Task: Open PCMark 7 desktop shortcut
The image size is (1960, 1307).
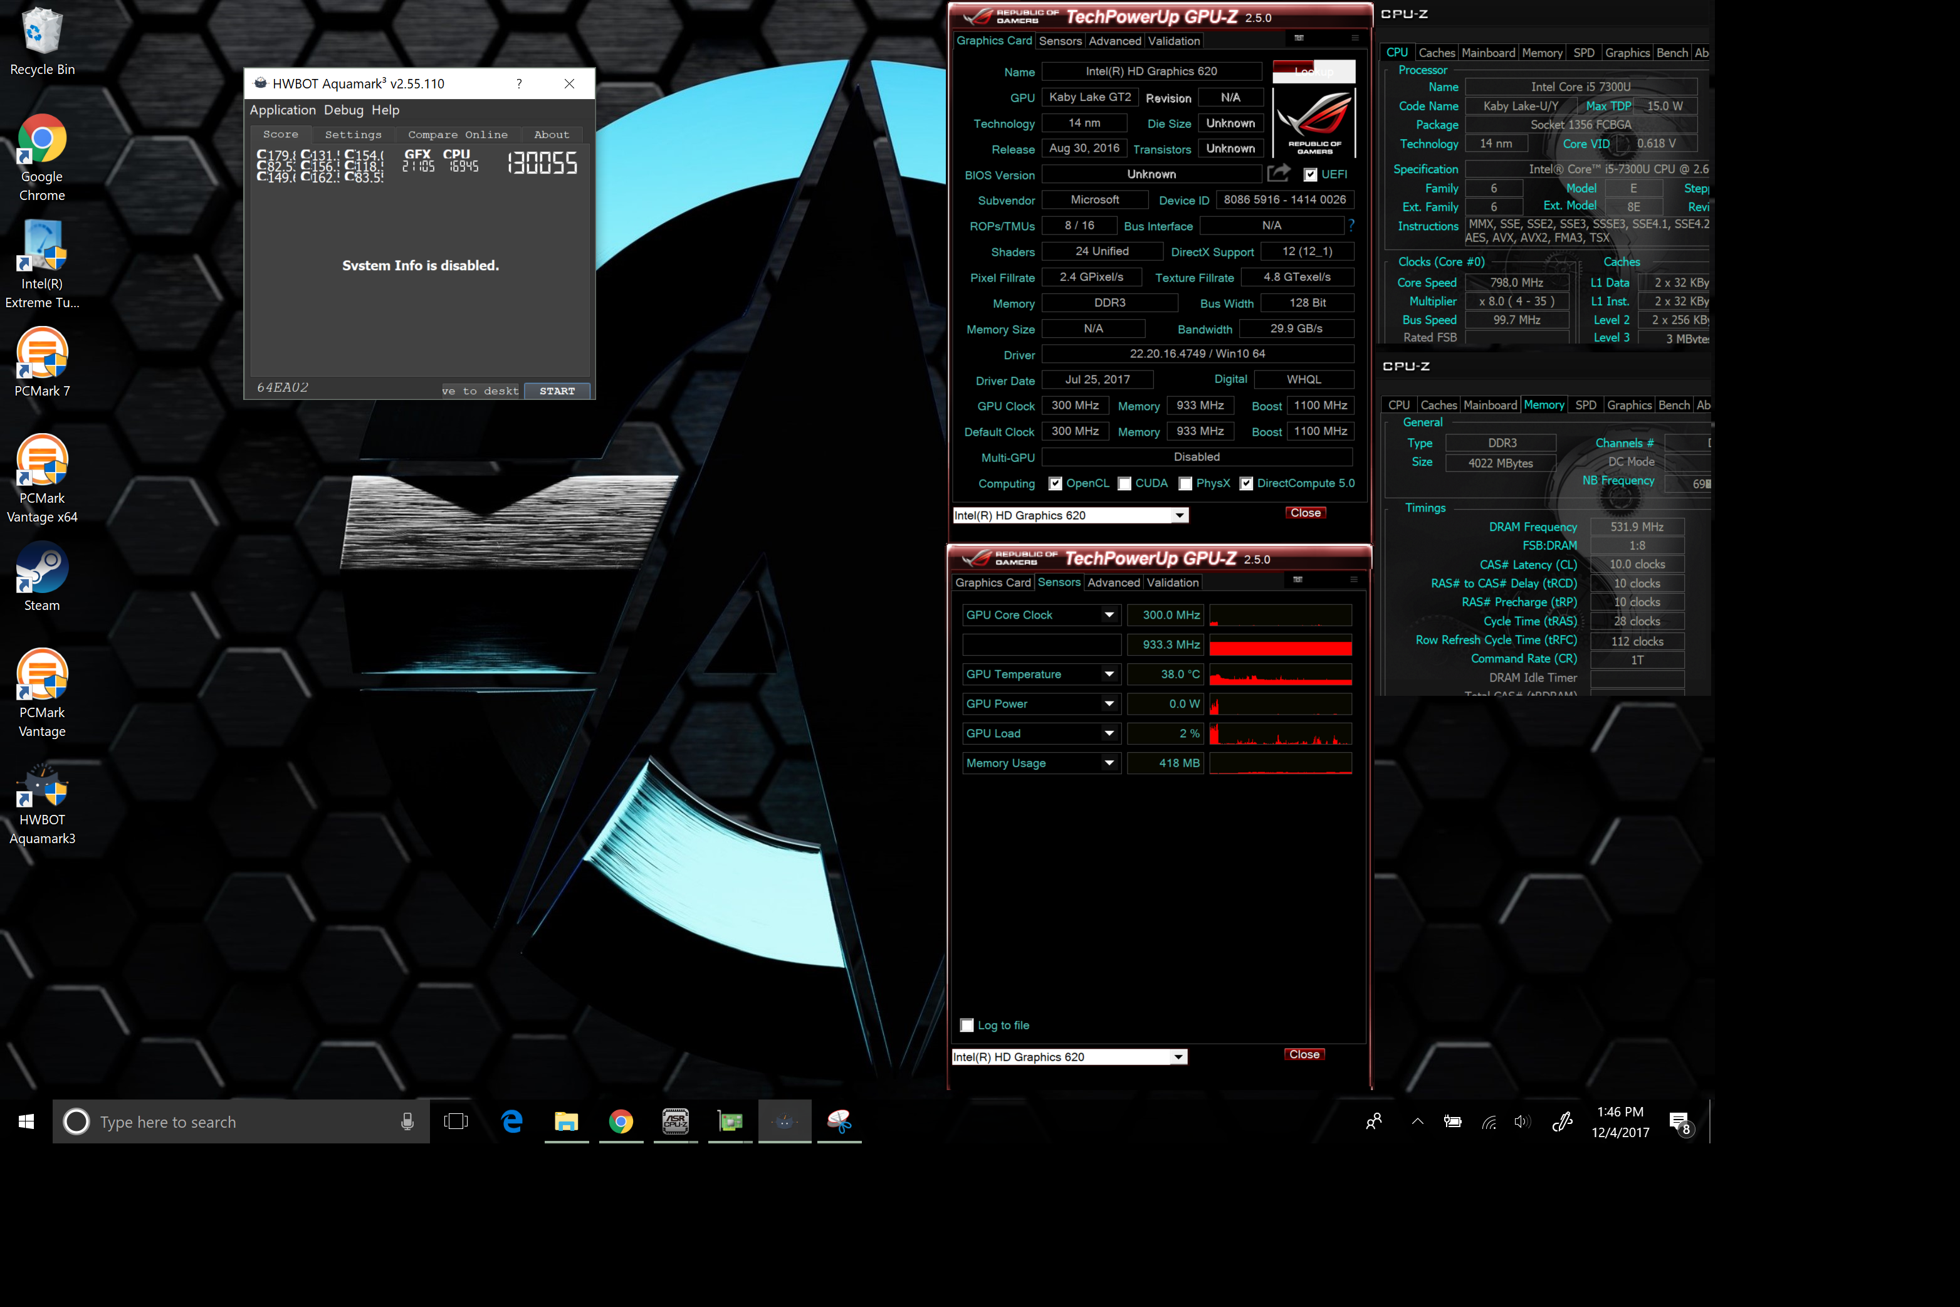Action: [41, 362]
